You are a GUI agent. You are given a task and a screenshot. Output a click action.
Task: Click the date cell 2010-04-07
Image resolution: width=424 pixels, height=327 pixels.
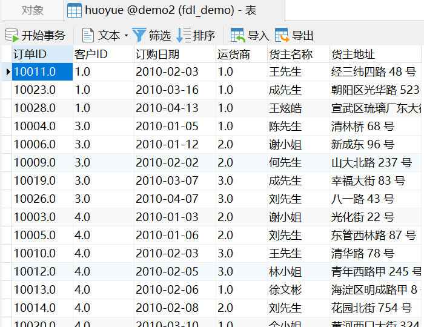coord(175,199)
